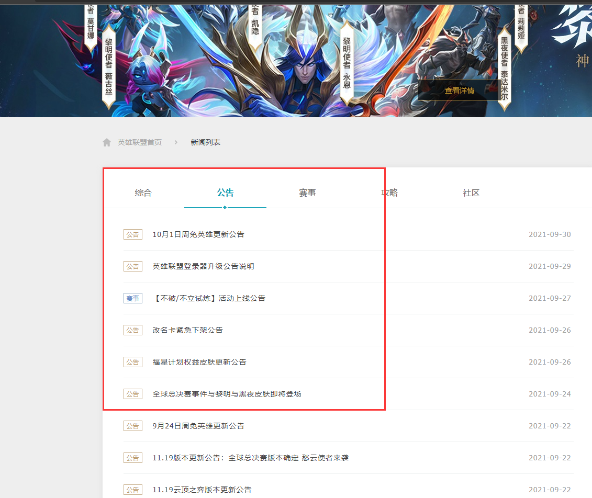
Task: Click 公告 tag beside 11.19版本更新公告
Action: tap(133, 458)
